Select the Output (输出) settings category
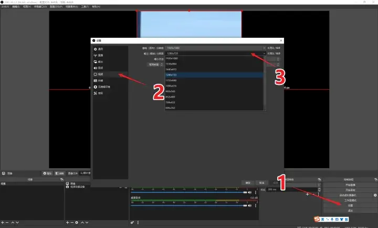Image resolution: width=378 pixels, height=228 pixels. pos(101,61)
